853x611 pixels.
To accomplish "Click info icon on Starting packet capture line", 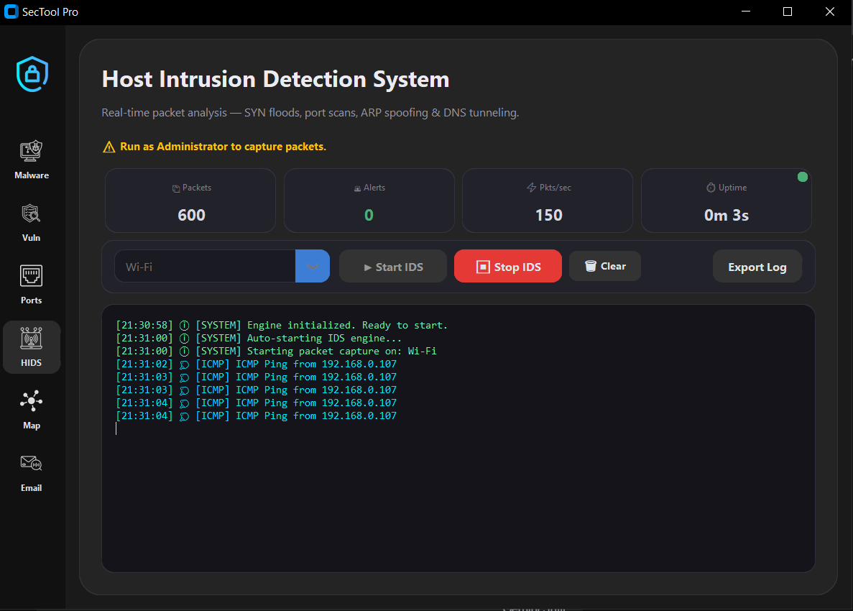I will pyautogui.click(x=185, y=352).
